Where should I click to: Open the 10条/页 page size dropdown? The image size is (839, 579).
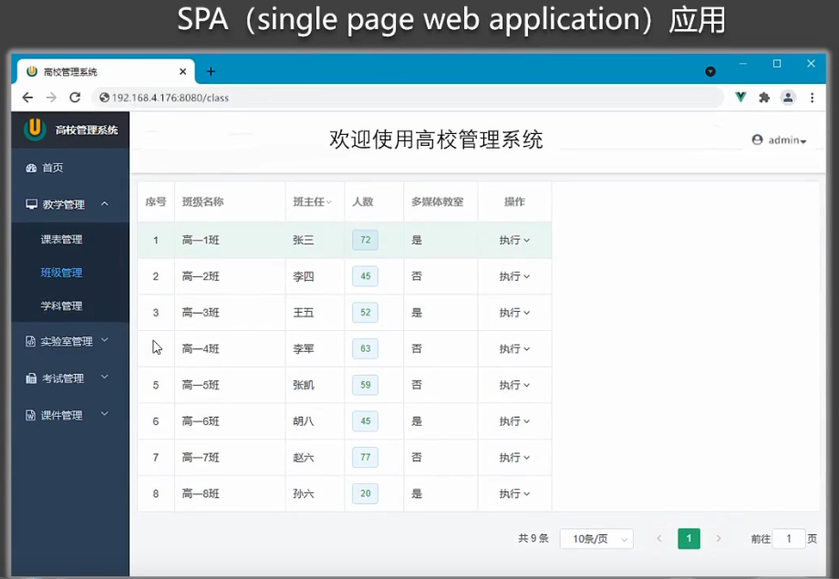click(596, 539)
